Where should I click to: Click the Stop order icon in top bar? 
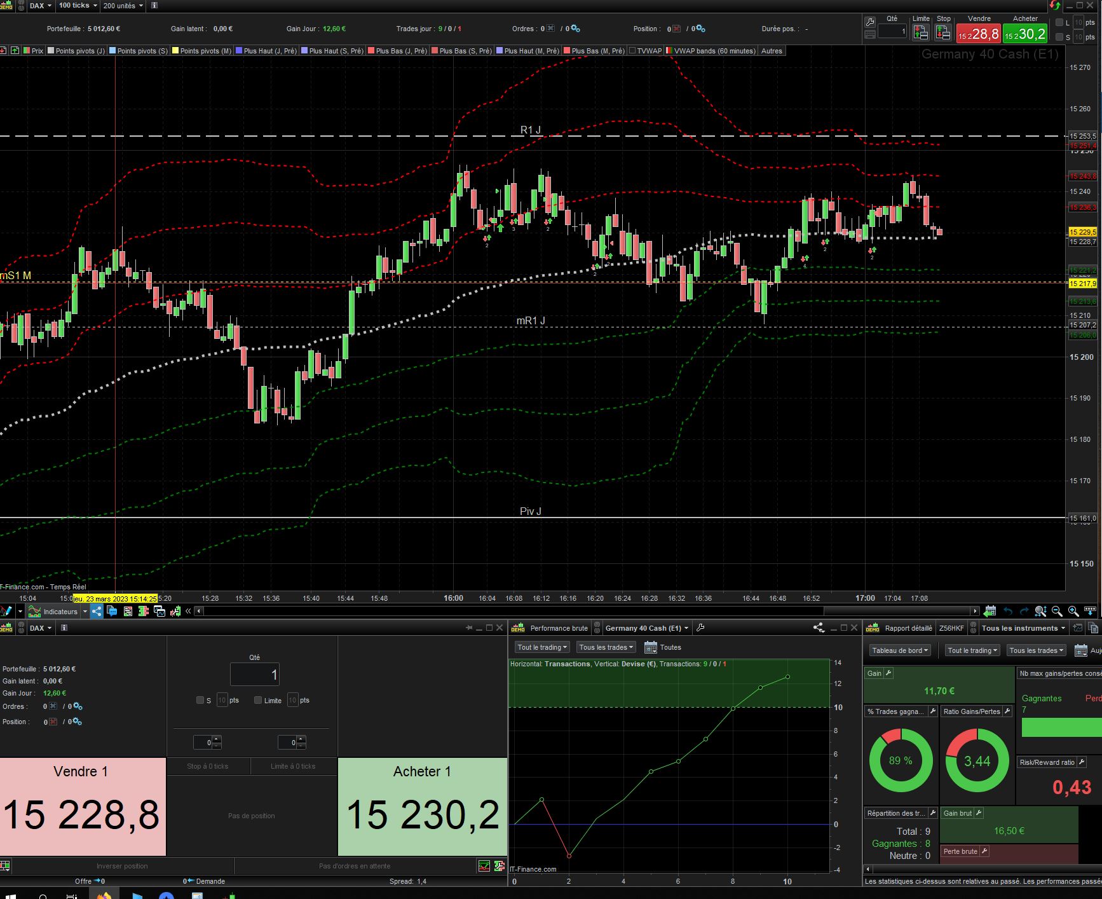coord(943,33)
